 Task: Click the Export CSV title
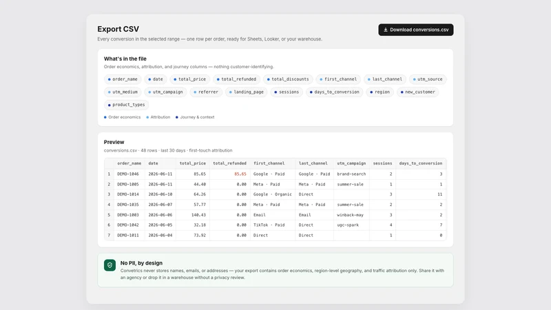pyautogui.click(x=118, y=29)
